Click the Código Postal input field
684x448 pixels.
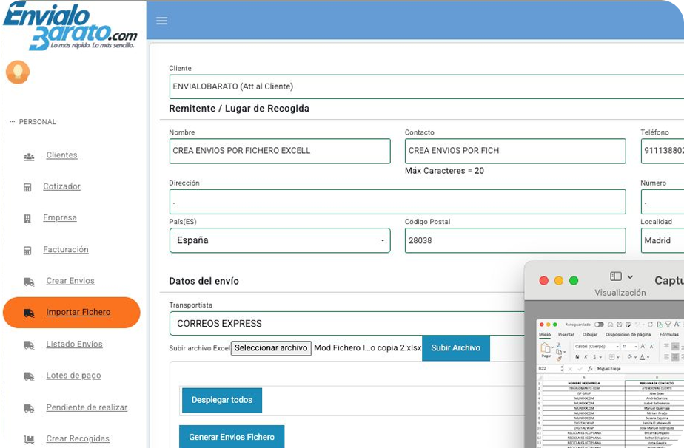(514, 240)
